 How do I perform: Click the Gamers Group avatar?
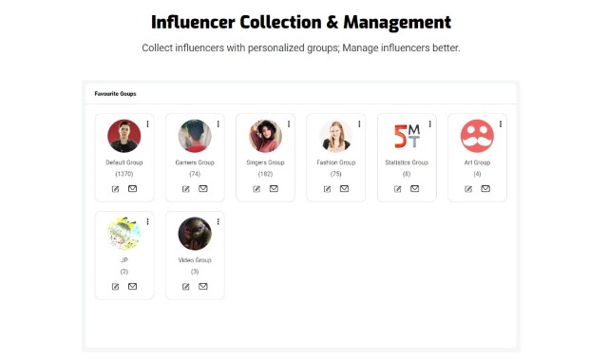pos(195,136)
